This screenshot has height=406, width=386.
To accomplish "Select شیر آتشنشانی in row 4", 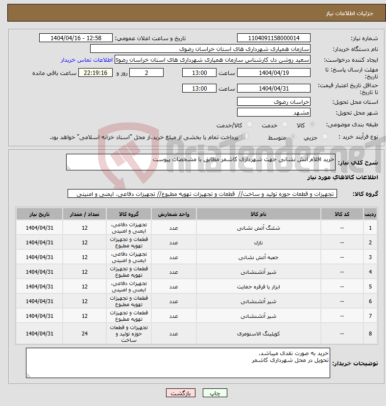I will tap(258, 272).
